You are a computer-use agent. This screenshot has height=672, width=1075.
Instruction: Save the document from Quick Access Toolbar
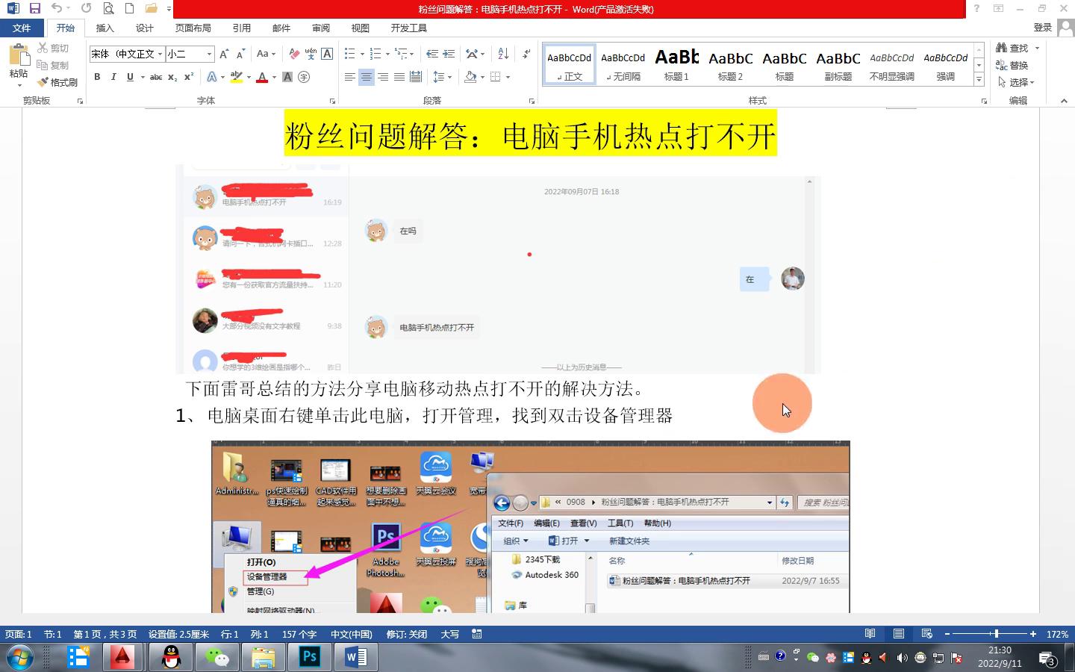tap(34, 8)
